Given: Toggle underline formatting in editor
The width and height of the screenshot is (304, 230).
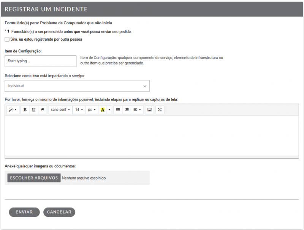Looking at the screenshot, I should coord(33,110).
